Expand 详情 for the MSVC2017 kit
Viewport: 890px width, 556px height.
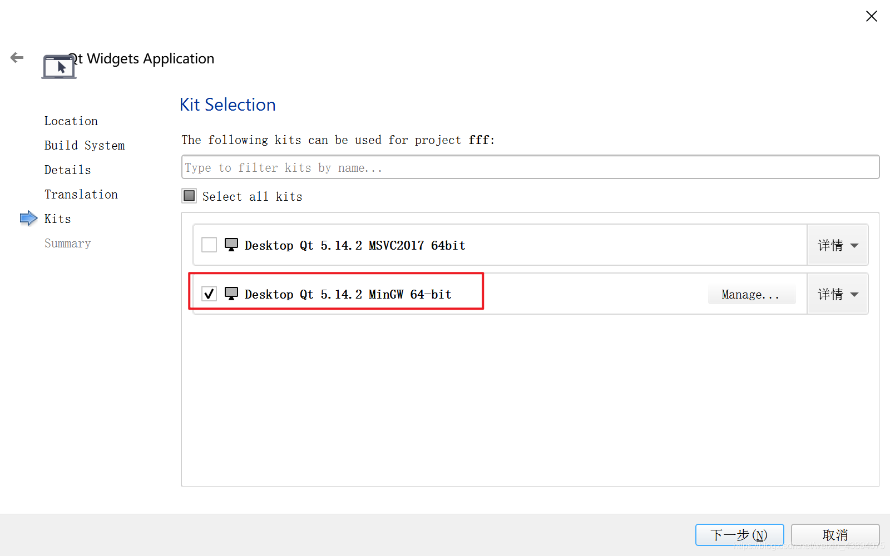(837, 245)
